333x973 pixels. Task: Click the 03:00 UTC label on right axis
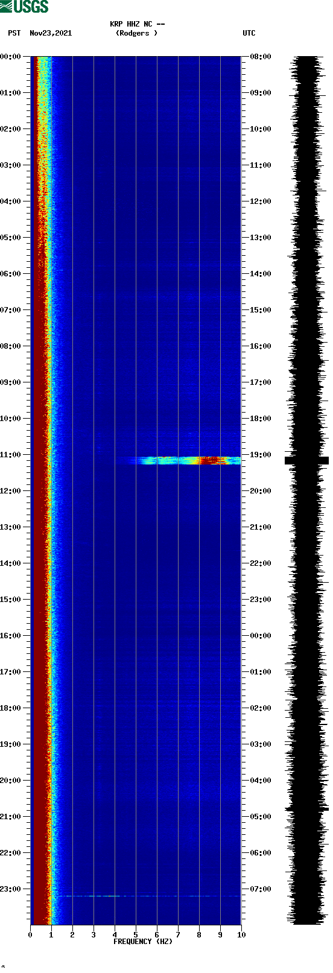(x=261, y=744)
